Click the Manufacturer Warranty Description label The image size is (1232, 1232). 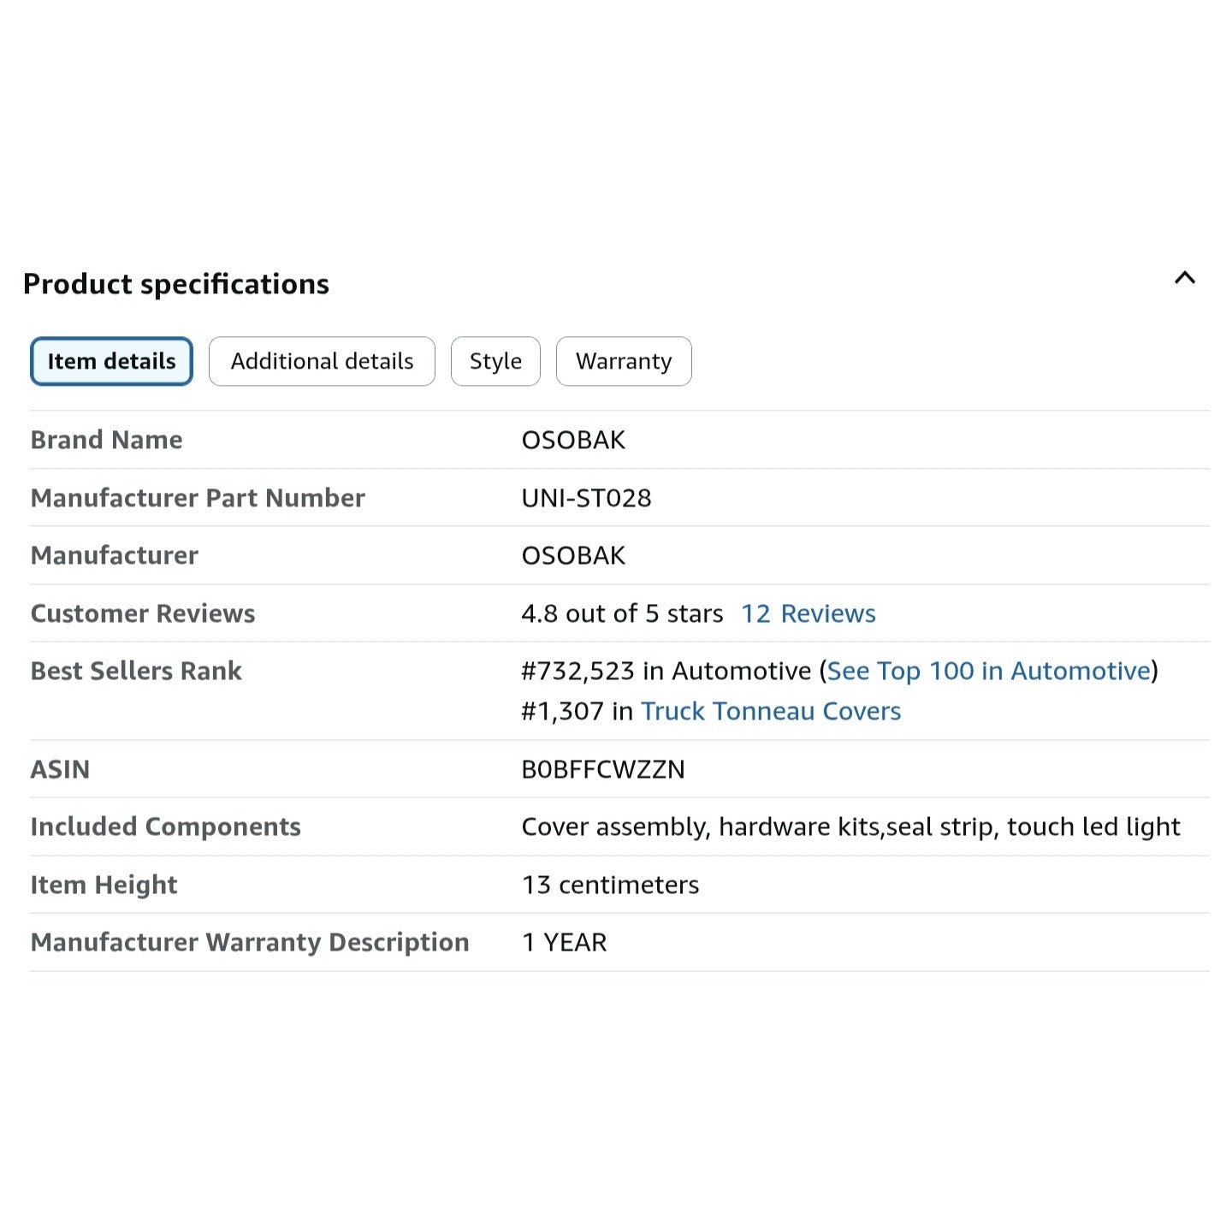pos(250,942)
